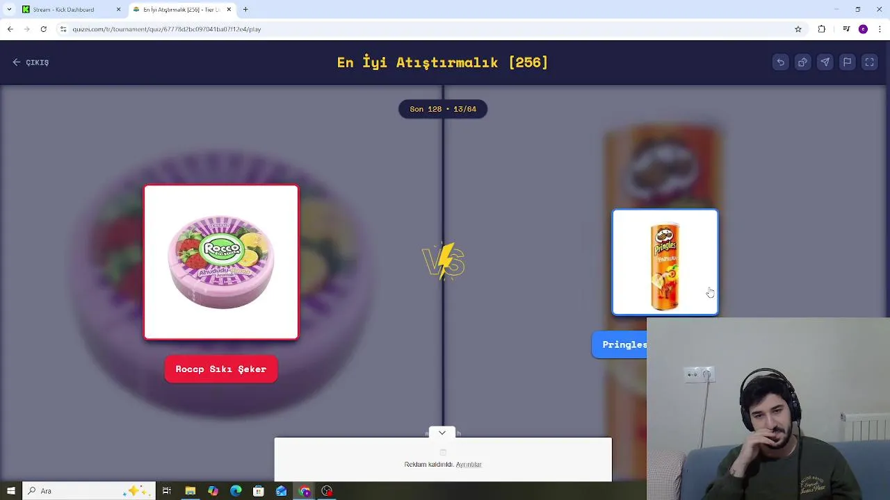Open Microsoft Store from taskbar

point(259,491)
